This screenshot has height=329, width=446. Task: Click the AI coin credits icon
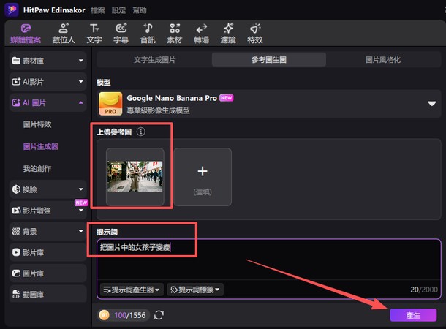click(105, 315)
